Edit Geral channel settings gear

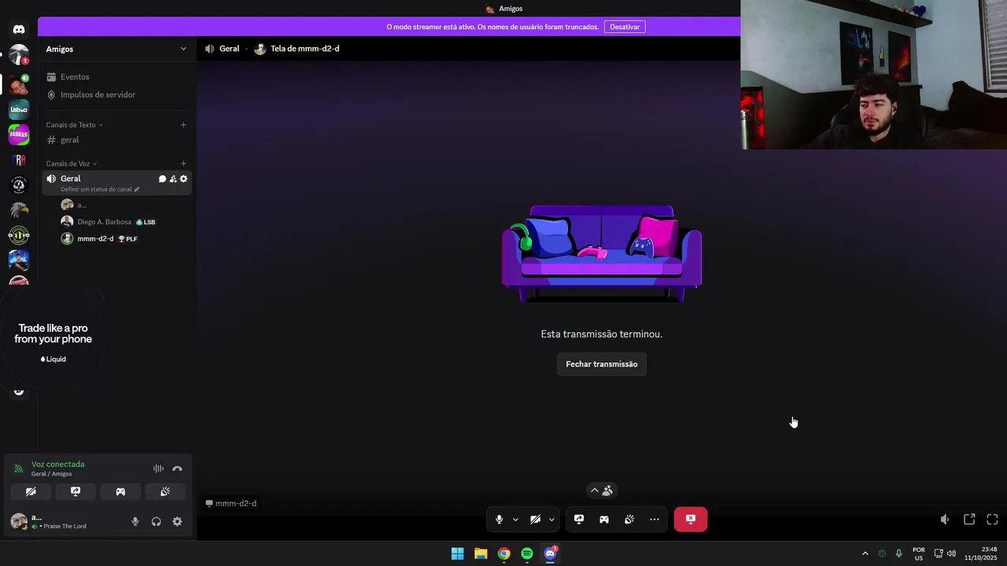pos(183,179)
